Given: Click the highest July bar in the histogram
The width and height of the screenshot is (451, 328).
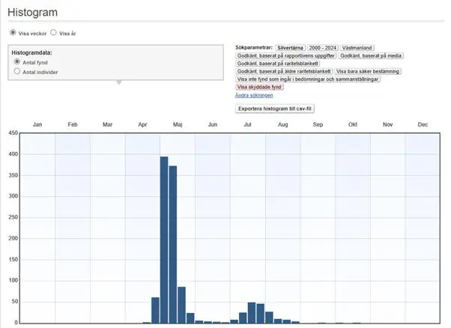Looking at the screenshot, I should tap(252, 312).
